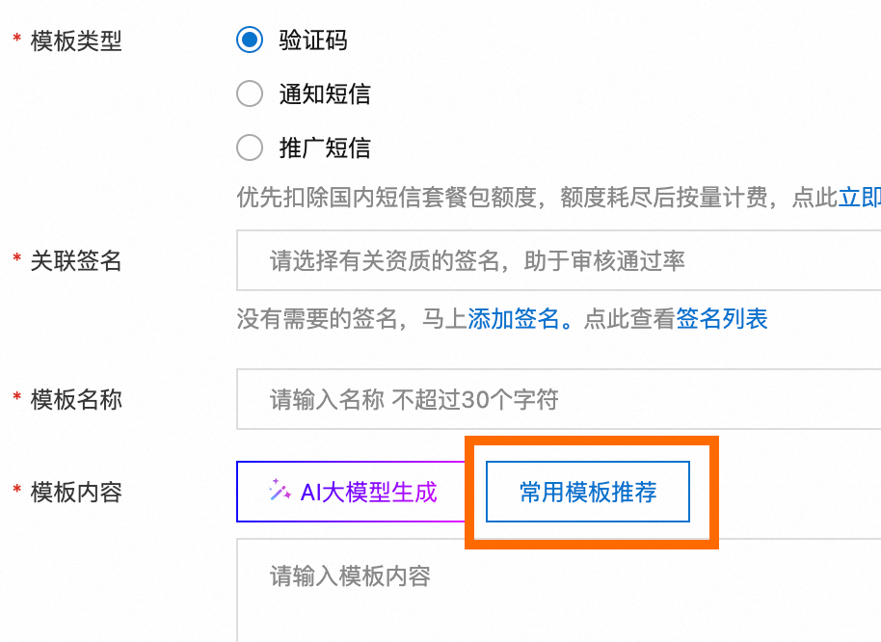This screenshot has width=881, height=642.
Task: Click the 常用模板推荐 button
Action: 588,492
